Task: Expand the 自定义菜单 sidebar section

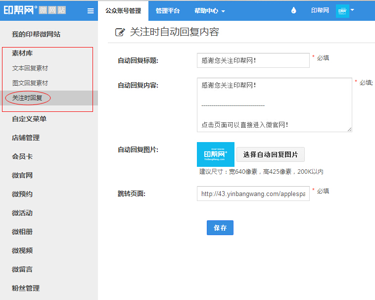Action: (29, 119)
